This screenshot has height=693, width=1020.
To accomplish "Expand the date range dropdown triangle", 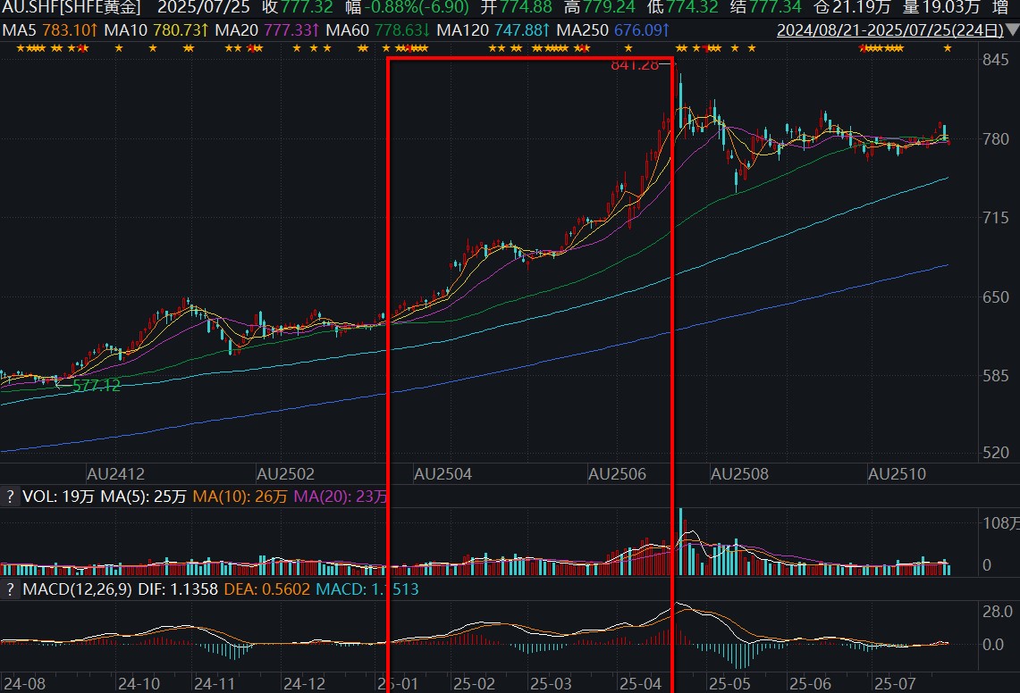I will pos(1012,29).
